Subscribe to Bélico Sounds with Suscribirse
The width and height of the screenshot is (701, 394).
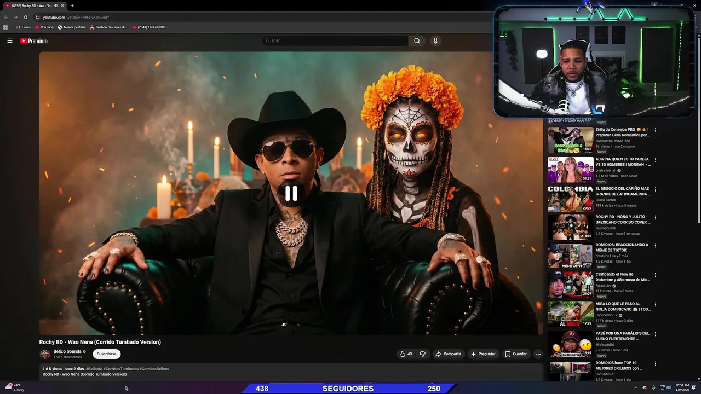[x=107, y=354]
